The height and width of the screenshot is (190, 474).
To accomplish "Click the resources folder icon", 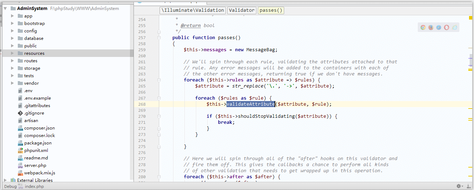I will click(x=20, y=53).
